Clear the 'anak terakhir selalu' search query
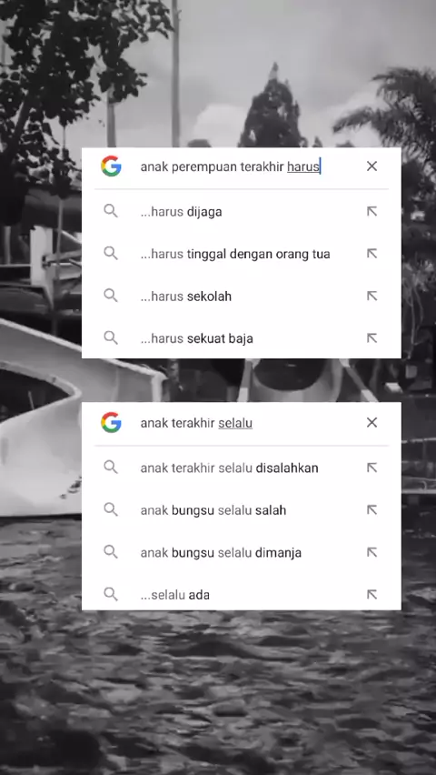This screenshot has height=775, width=436. coord(372,423)
